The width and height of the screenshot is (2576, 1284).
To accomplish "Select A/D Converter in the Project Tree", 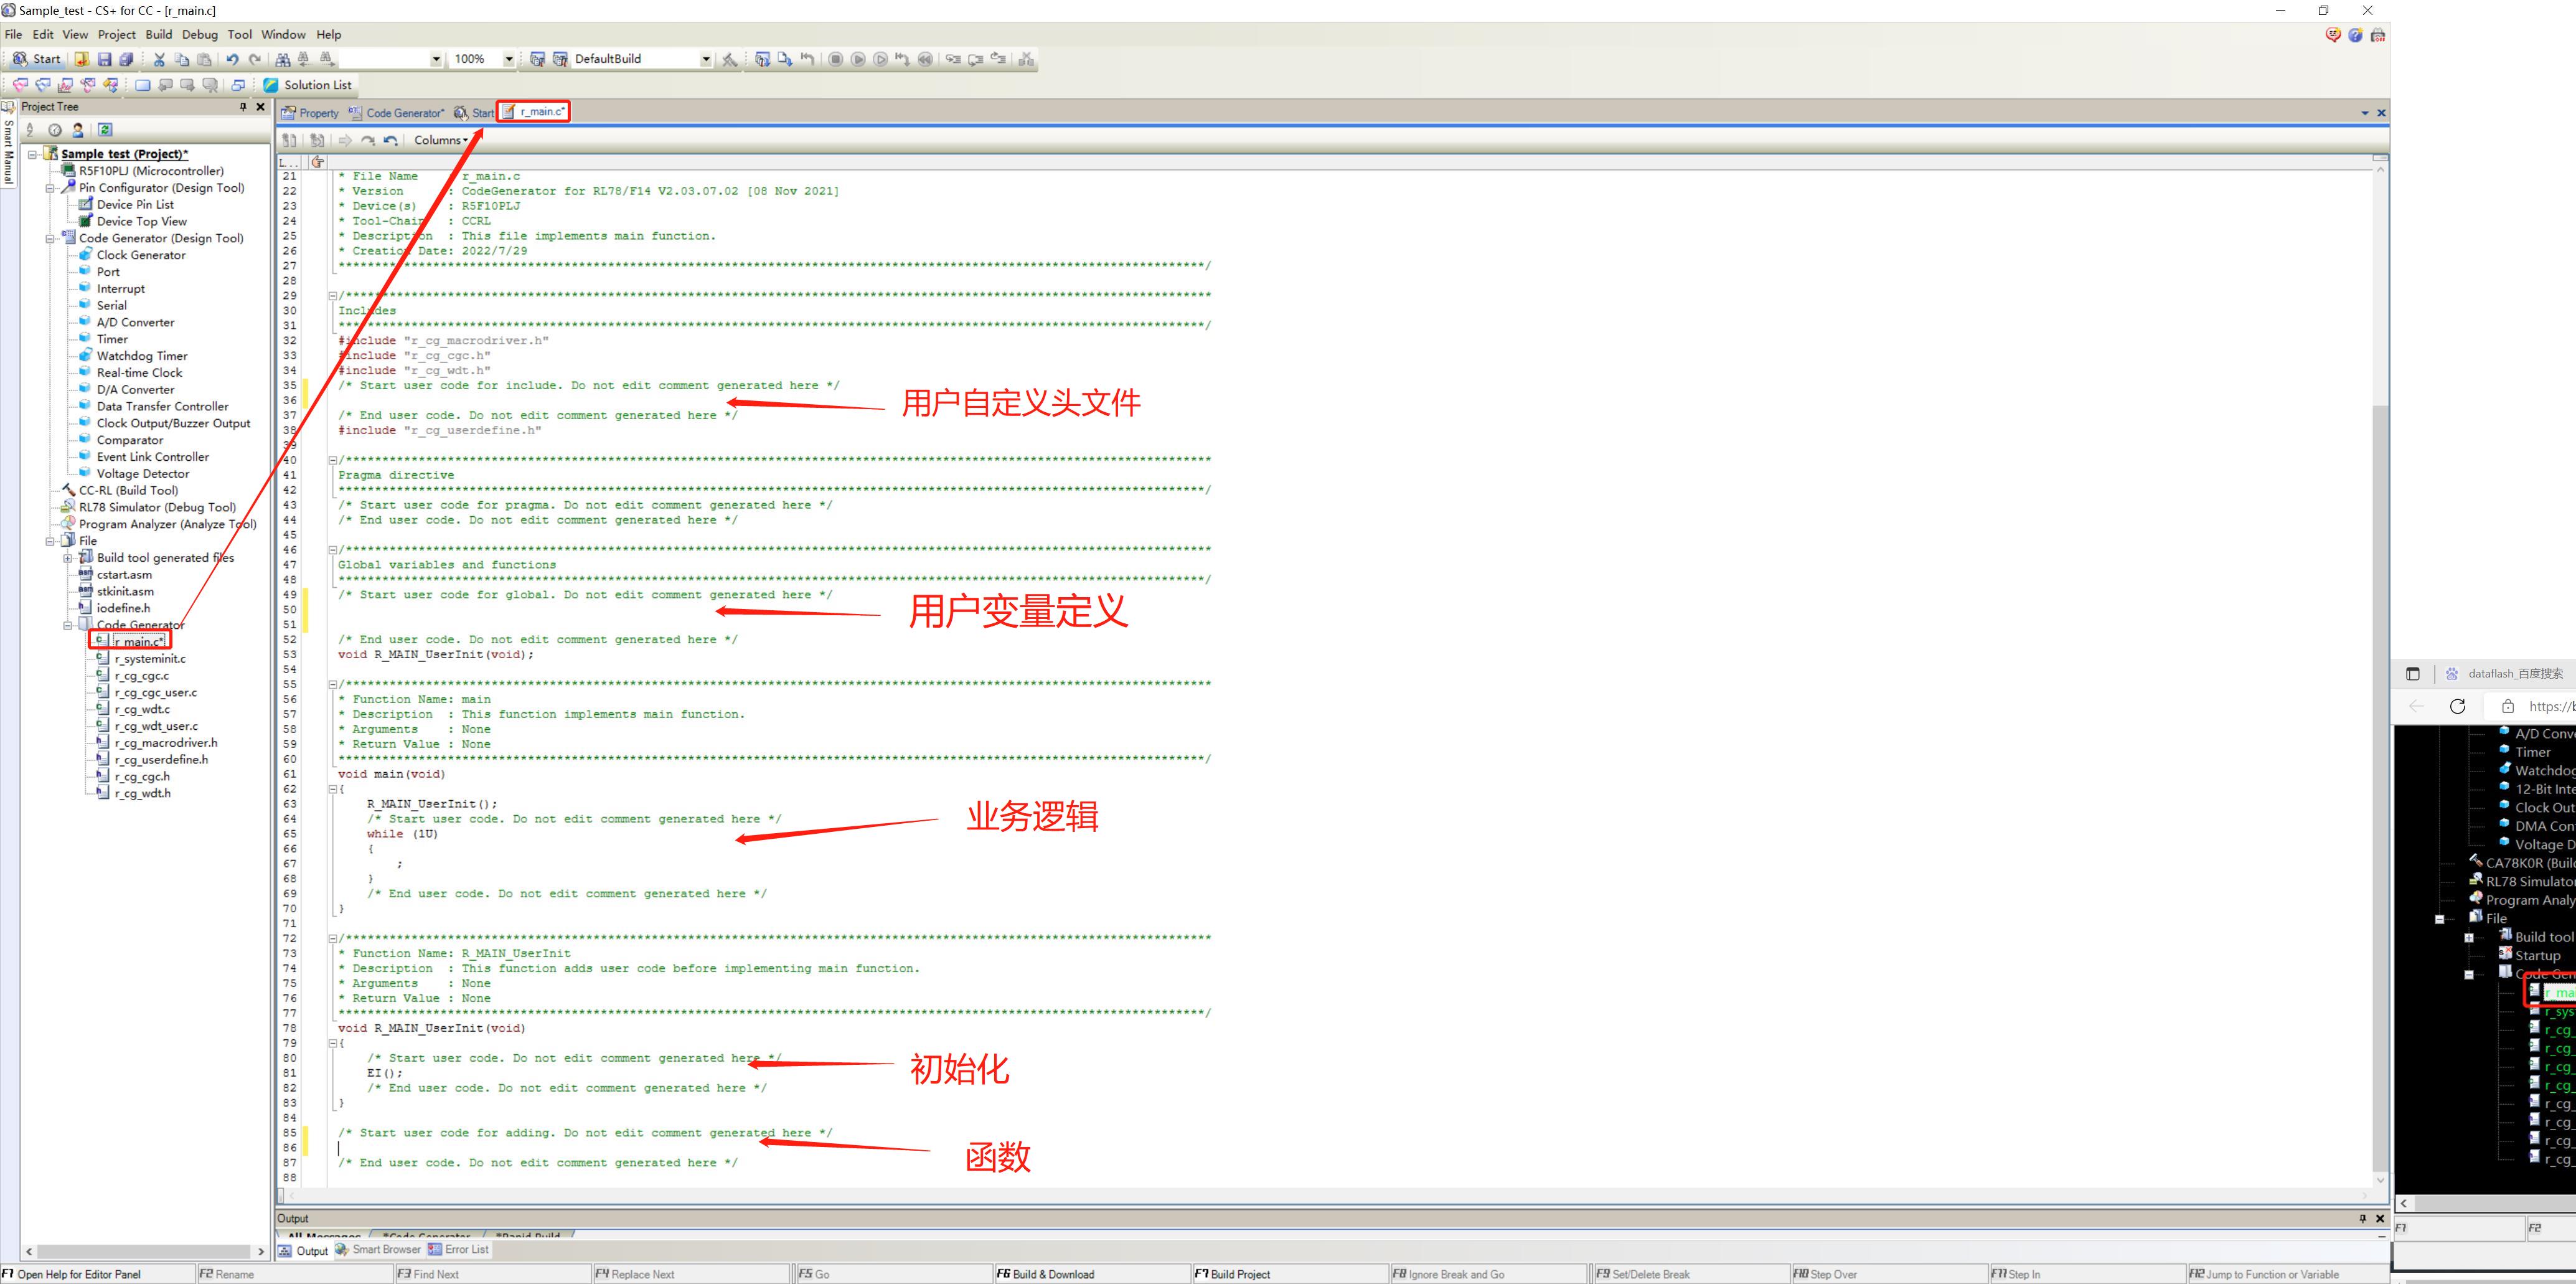I will coord(135,323).
